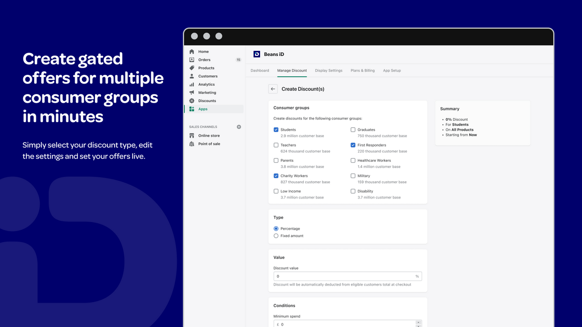This screenshot has width=582, height=327.
Task: Check the Military consumer group
Action: (x=353, y=176)
